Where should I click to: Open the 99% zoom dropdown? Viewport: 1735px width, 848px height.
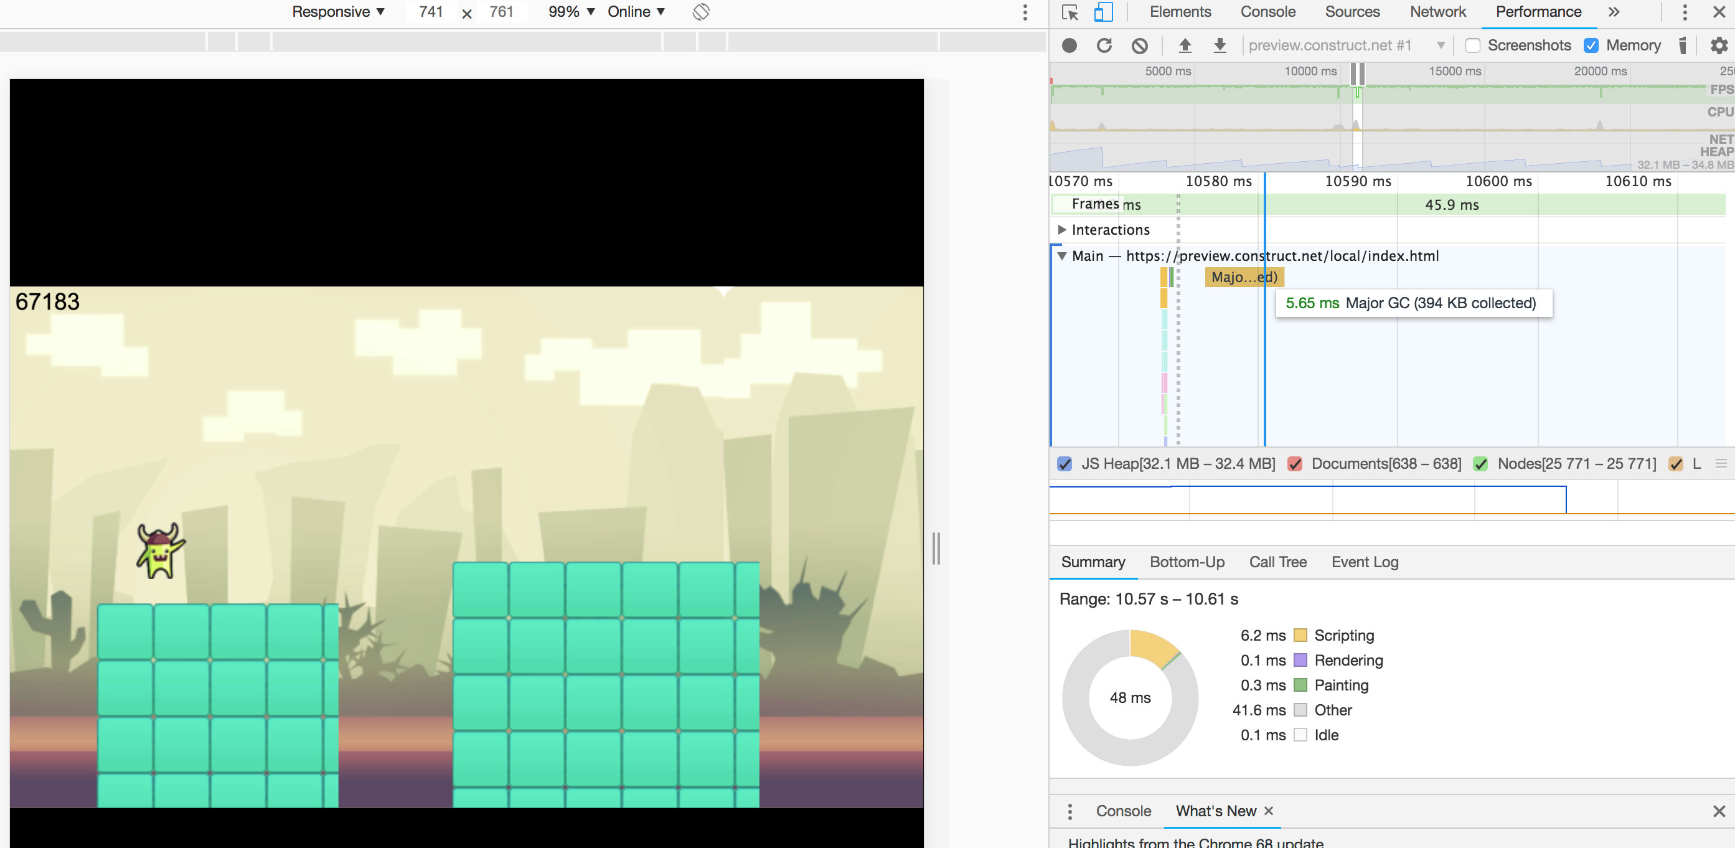point(572,12)
